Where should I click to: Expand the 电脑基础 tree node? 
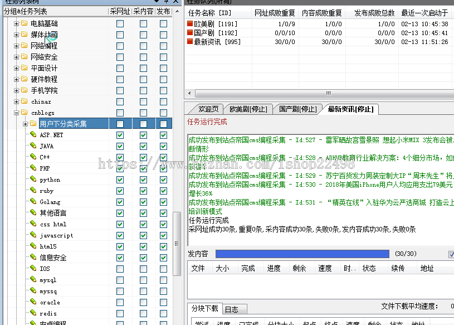click(x=17, y=23)
